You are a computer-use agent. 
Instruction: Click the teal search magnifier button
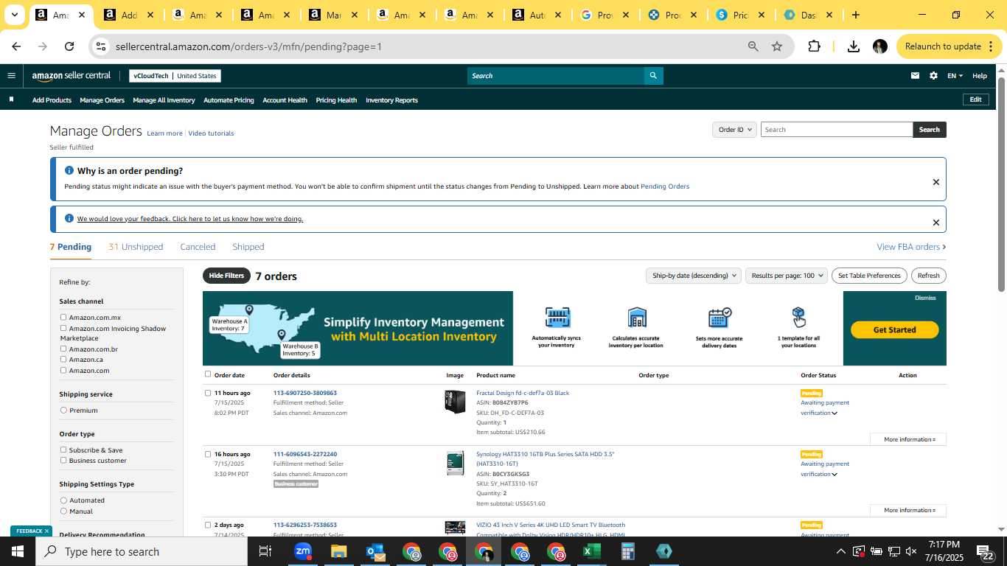[653, 75]
